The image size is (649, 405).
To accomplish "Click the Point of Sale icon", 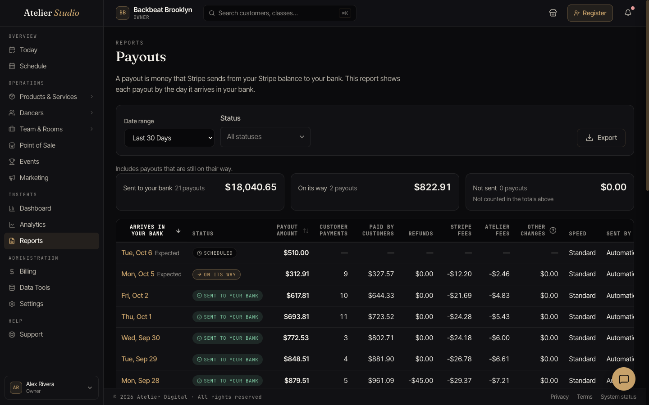I will pos(12,145).
